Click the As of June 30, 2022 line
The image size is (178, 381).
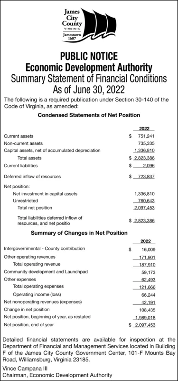click(89, 90)
